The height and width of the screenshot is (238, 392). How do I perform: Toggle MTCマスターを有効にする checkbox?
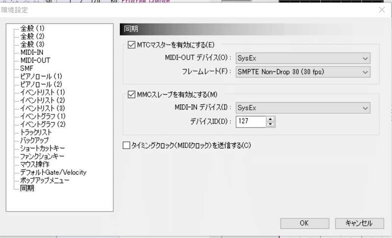pos(131,45)
